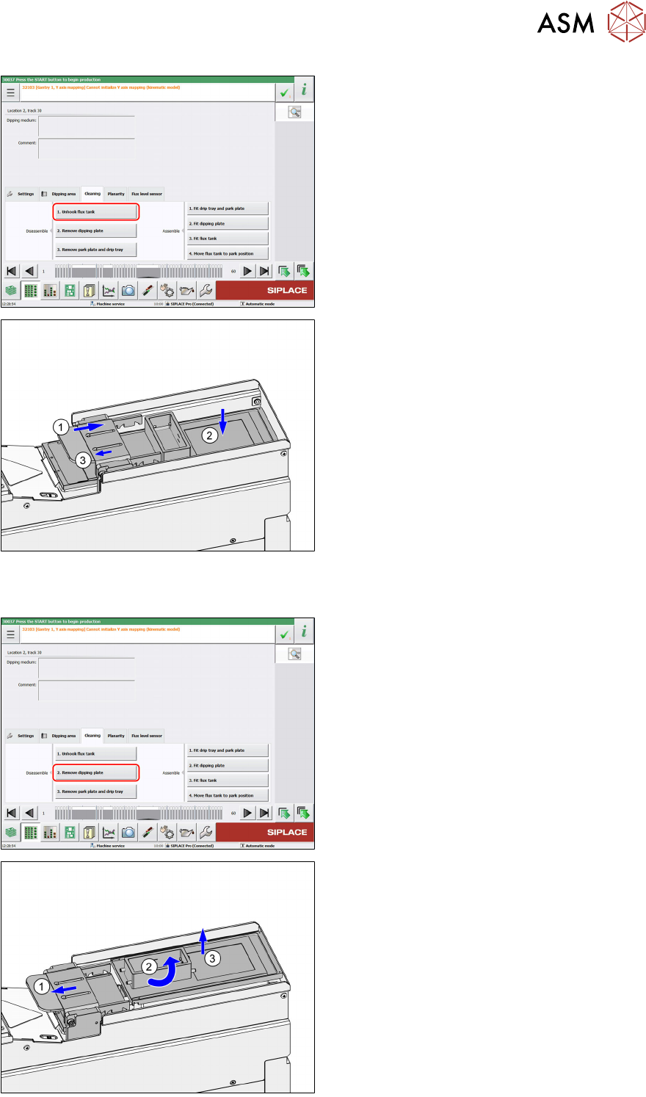Open the camera icon in lower screenshot
Viewport: 646px width, 1097px height.
point(128,833)
